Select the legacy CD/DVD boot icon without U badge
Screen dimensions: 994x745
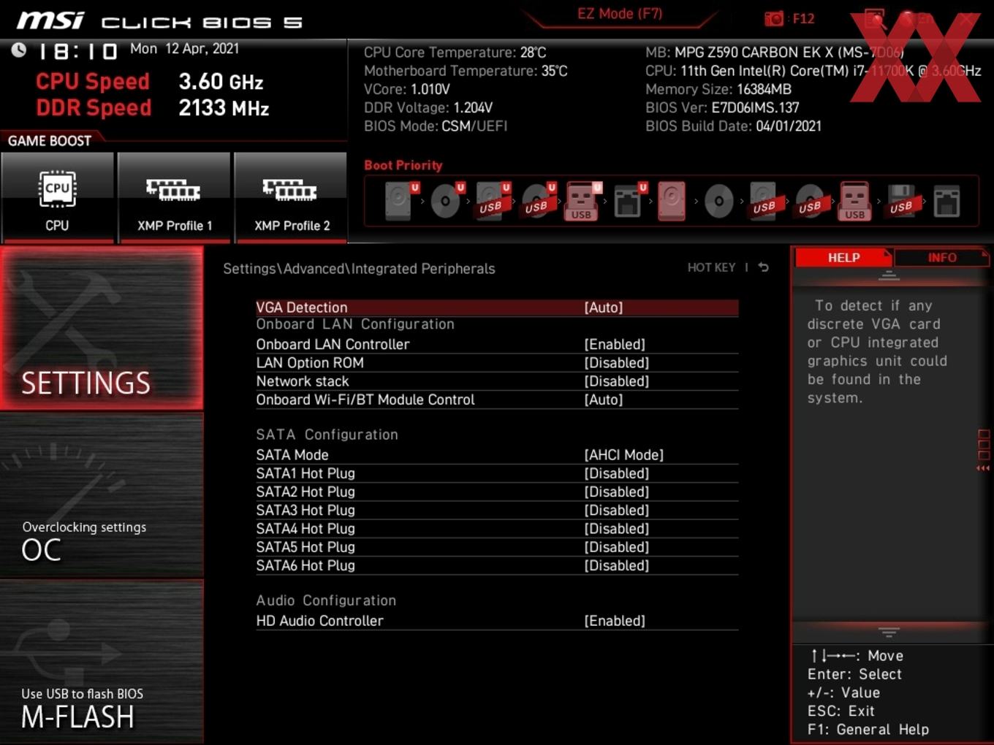coord(718,201)
